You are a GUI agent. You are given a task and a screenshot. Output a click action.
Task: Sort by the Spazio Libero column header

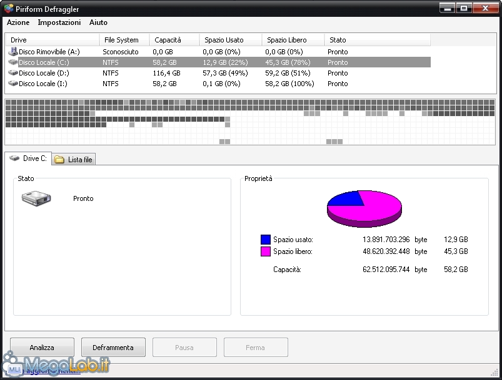[293, 40]
